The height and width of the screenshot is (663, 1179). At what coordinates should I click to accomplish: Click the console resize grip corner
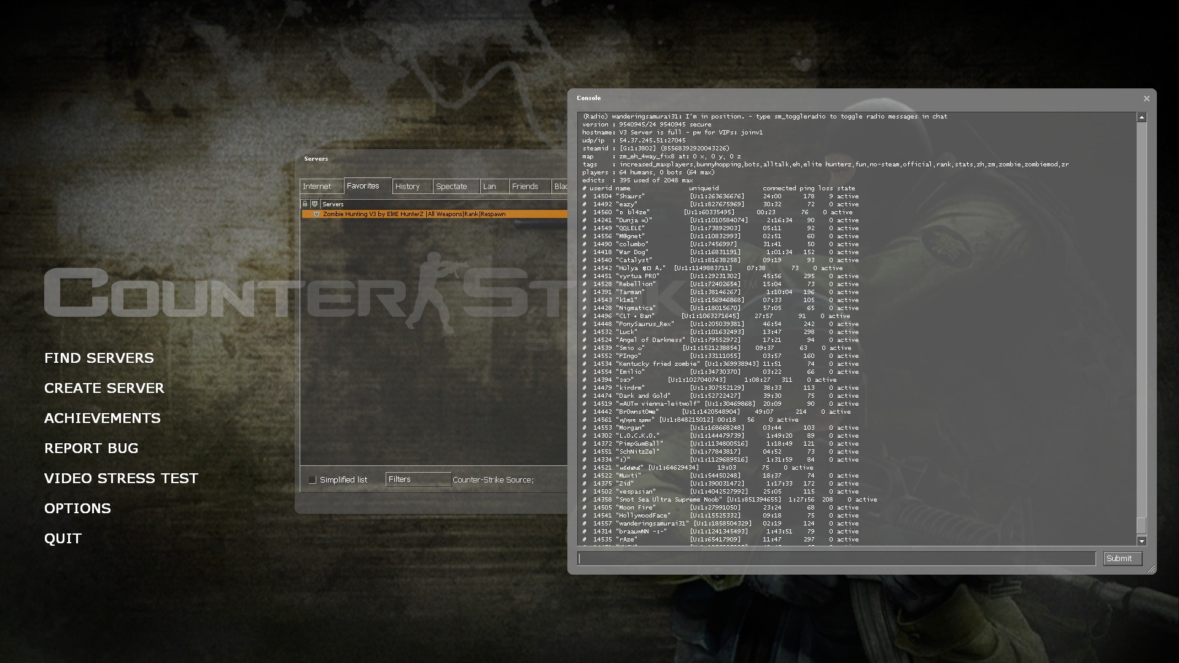[x=1151, y=570]
